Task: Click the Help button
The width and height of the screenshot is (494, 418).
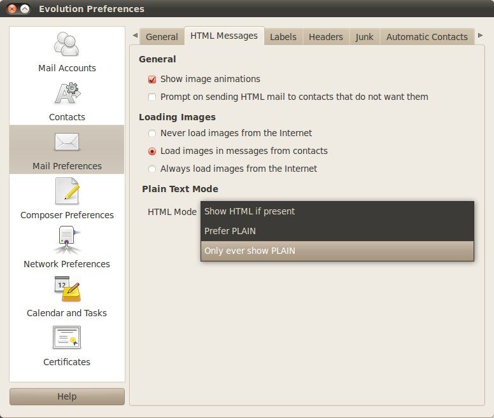Action: tap(67, 396)
